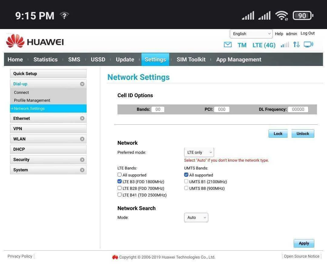This screenshot has width=327, height=280.
Task: Check UMTS B1 (2100MHz)
Action: pyautogui.click(x=186, y=181)
